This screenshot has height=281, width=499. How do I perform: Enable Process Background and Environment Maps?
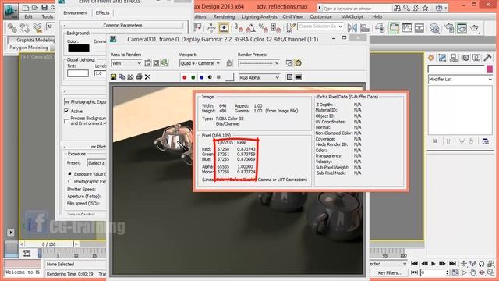point(66,121)
